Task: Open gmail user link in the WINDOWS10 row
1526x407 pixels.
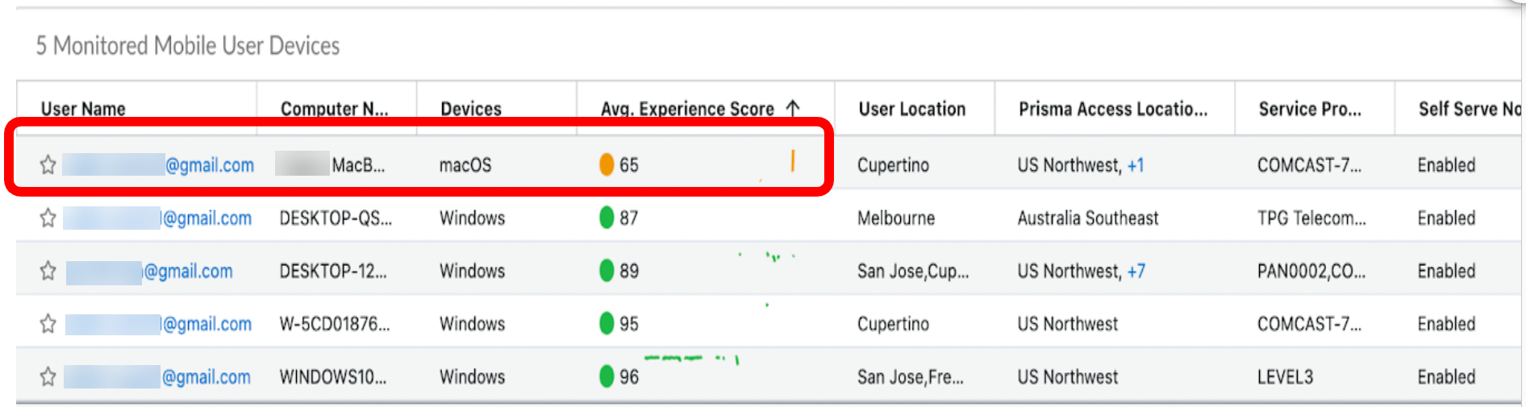Action: [x=206, y=376]
